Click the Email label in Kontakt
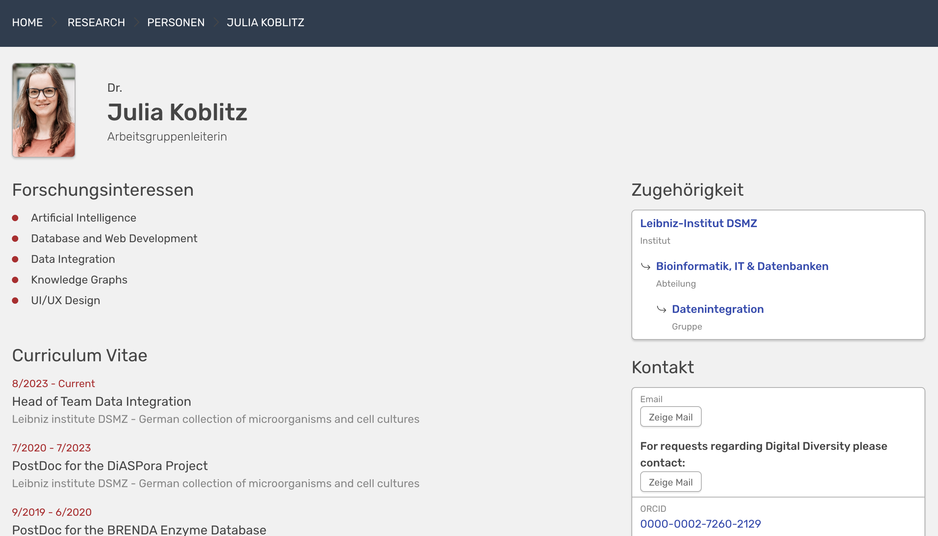 tap(651, 399)
